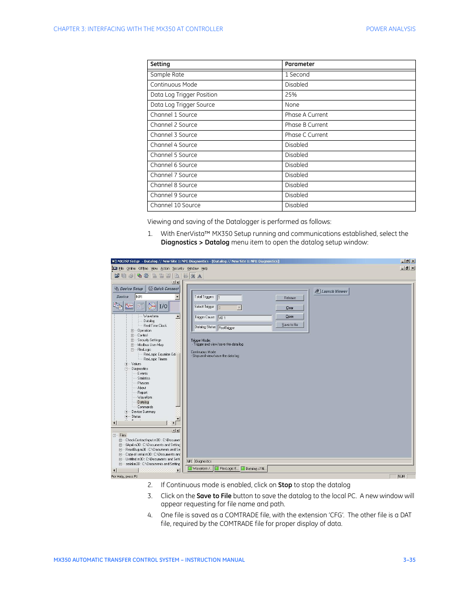Select Report in the Diagnostics tree

click(142, 393)
